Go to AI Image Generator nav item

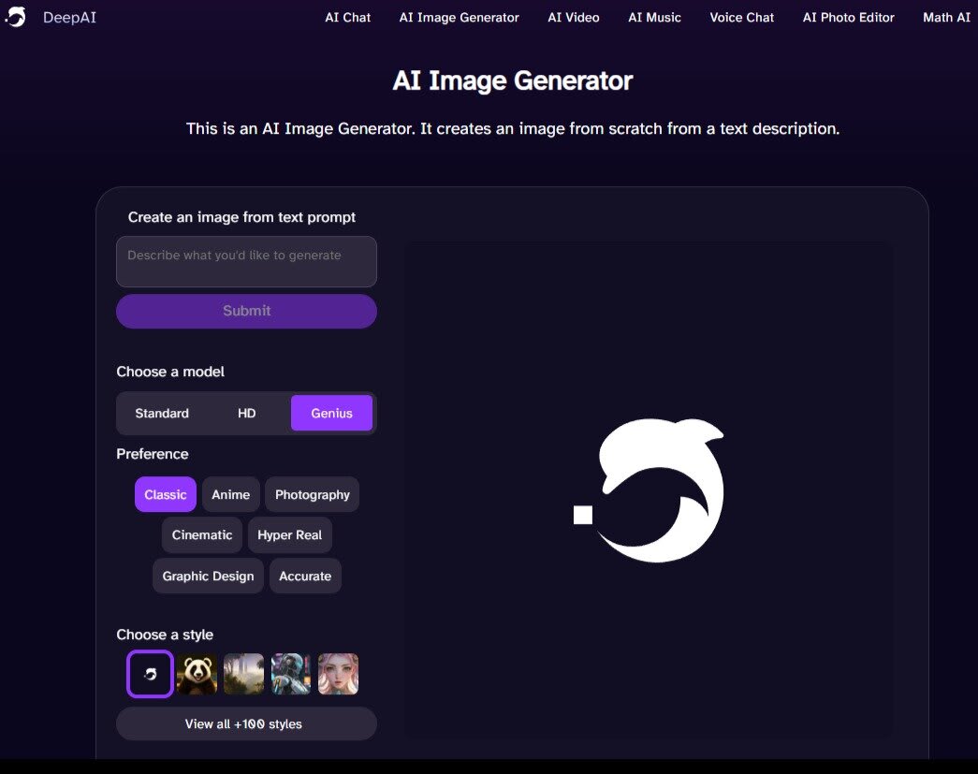460,18
